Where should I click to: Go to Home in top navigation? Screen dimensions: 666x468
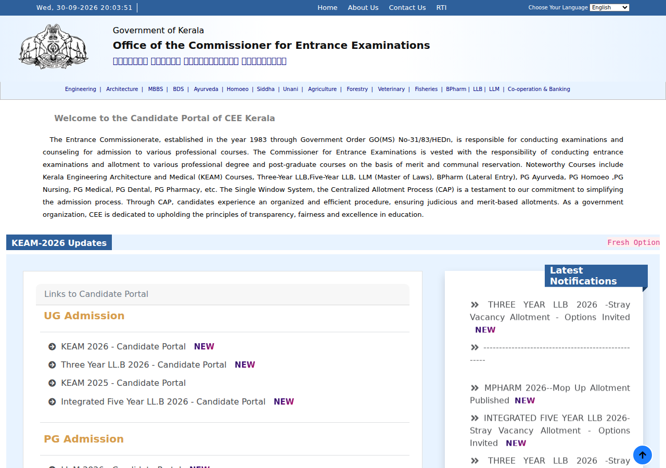327,8
